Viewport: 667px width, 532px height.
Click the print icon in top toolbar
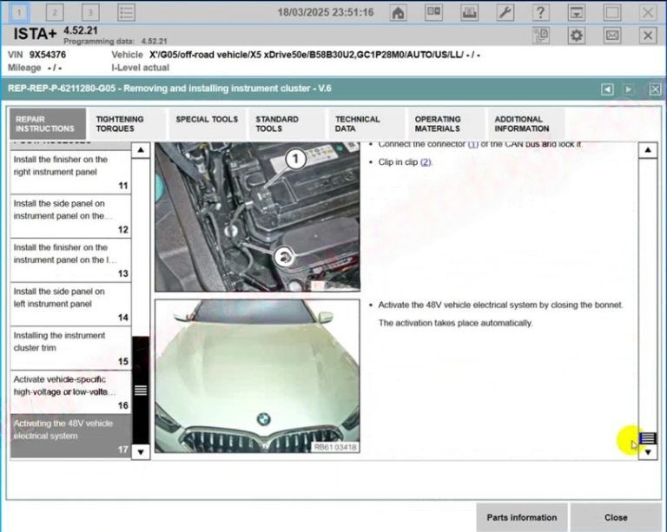coord(469,12)
